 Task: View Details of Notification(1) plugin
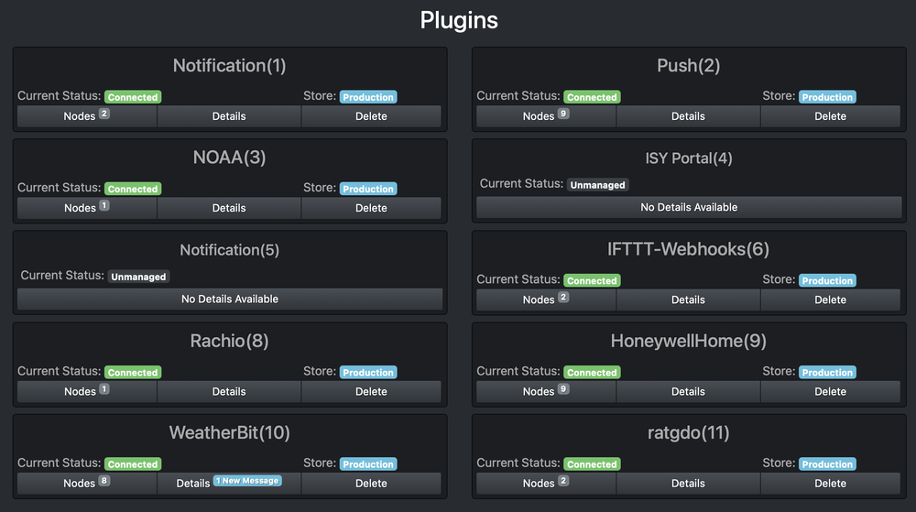[229, 116]
